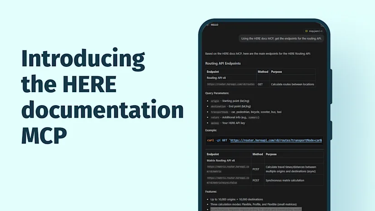Select the 'Matrix Routing API v8' row
Viewport: 375px width, 211px height.
264,161
